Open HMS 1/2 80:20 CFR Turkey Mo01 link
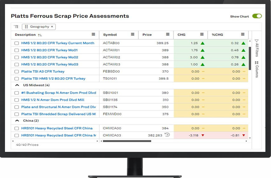 [50, 50]
